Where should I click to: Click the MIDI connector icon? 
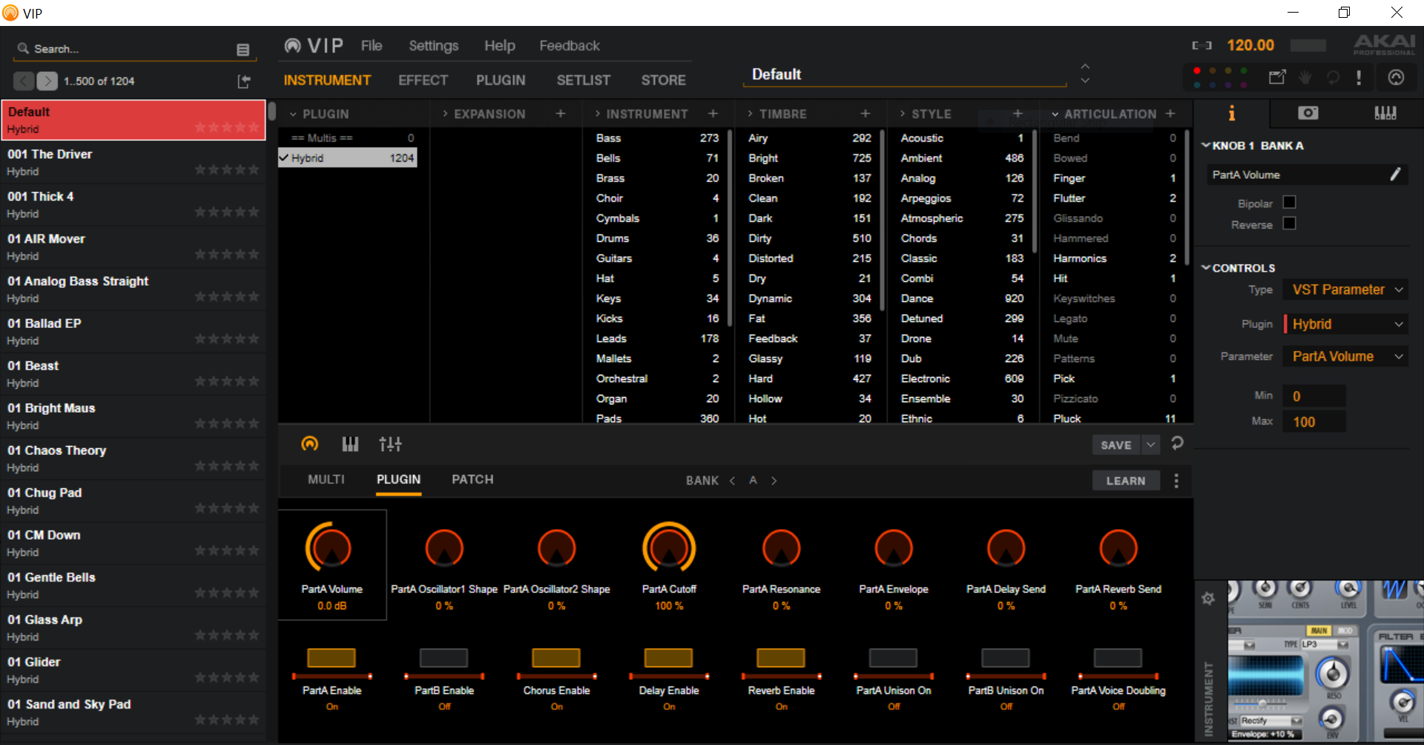click(1396, 77)
